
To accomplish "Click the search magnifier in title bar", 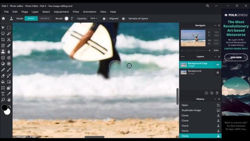I will tap(207, 6).
